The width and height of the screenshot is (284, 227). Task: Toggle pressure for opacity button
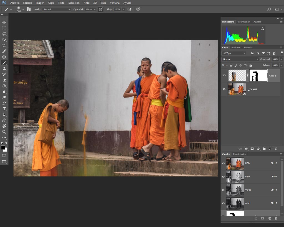pyautogui.click(x=101, y=9)
